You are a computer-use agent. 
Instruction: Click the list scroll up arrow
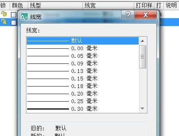142,41
